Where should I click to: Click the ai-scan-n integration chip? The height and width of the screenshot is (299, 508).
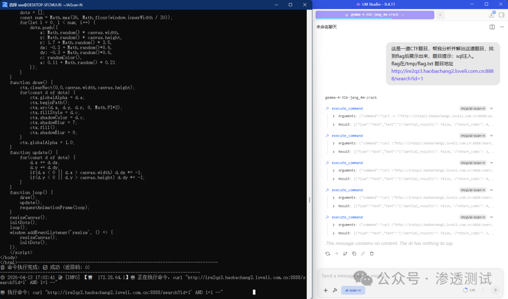(x=353, y=290)
